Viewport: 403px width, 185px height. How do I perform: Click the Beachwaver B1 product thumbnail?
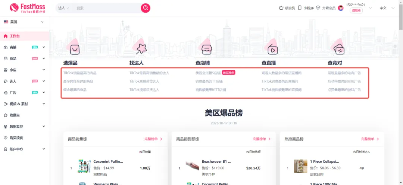click(x=193, y=165)
